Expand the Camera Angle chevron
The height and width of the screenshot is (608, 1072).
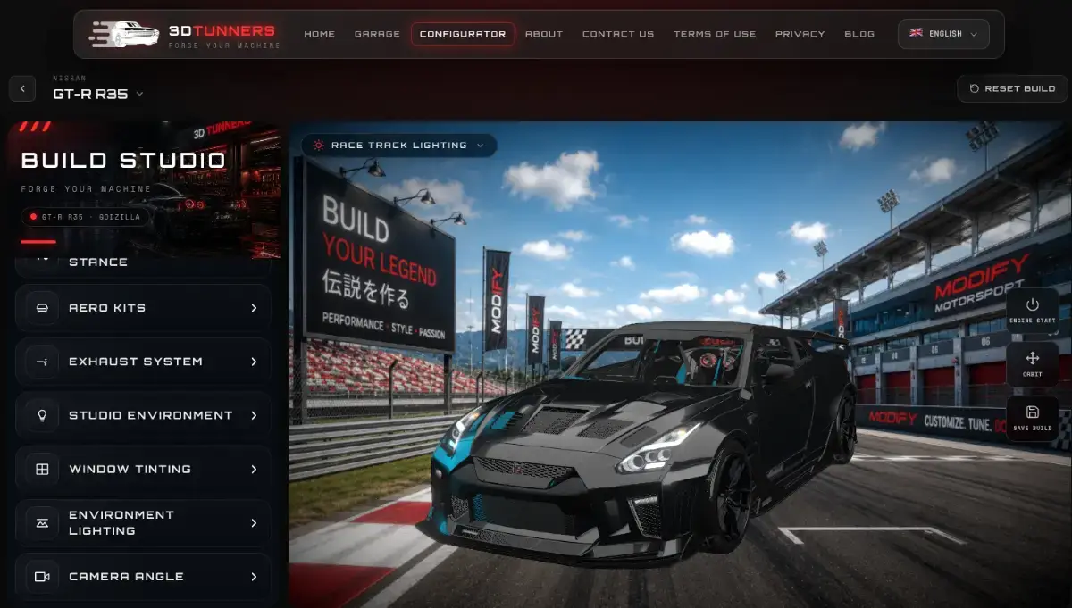(254, 576)
